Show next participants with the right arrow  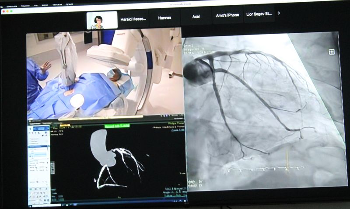279,13
